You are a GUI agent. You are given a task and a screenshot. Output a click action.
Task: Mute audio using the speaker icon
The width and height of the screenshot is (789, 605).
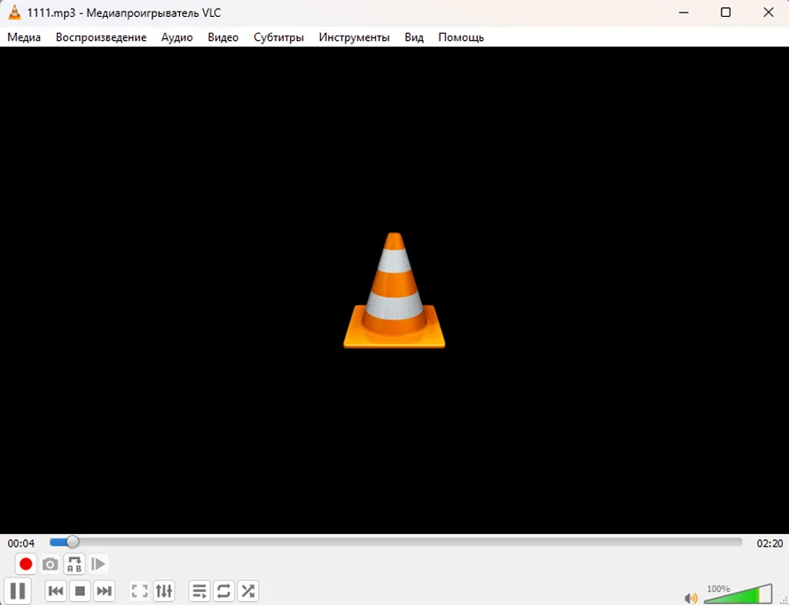pos(691,597)
